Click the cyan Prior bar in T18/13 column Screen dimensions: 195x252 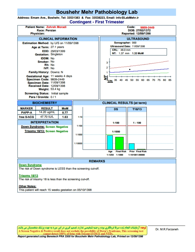coord(132,146)
